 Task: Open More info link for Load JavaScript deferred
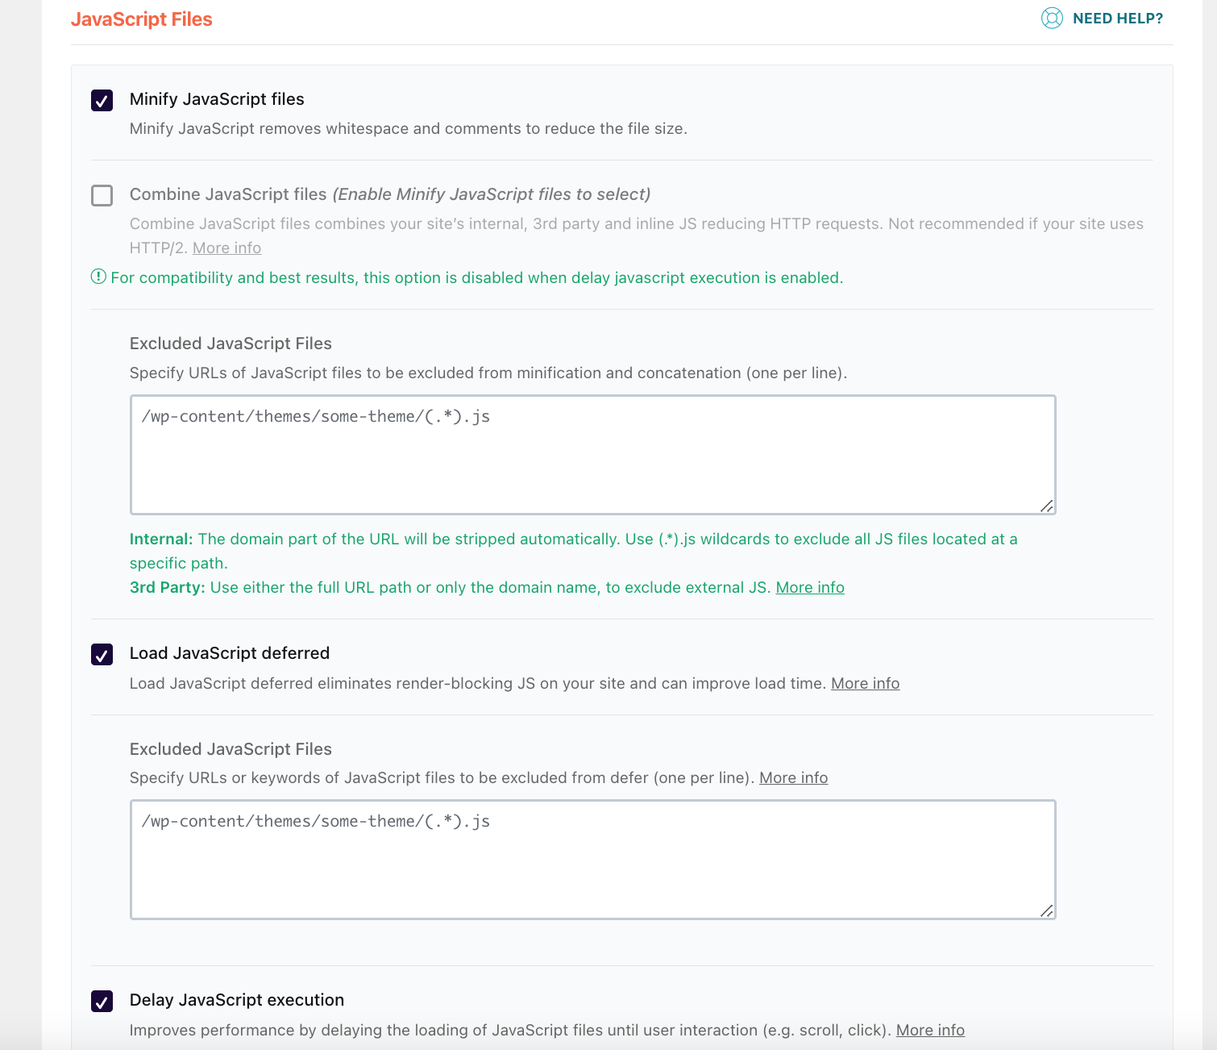(865, 683)
